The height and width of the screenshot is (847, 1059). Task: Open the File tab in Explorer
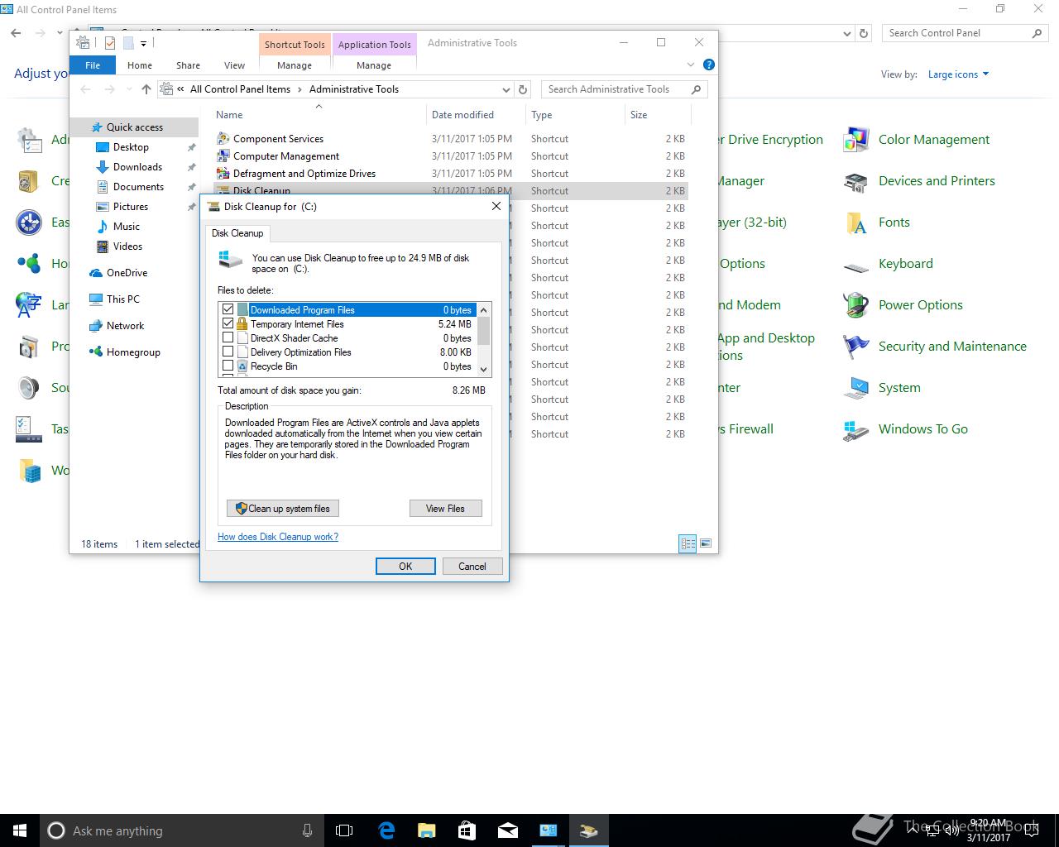tap(93, 65)
